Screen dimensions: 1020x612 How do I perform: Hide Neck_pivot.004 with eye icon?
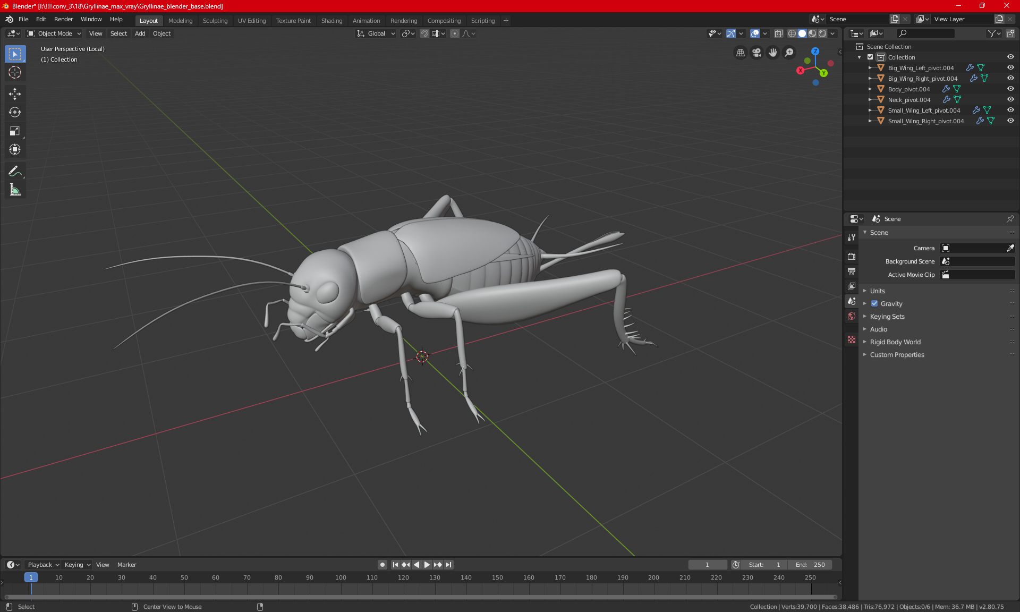click(1010, 99)
